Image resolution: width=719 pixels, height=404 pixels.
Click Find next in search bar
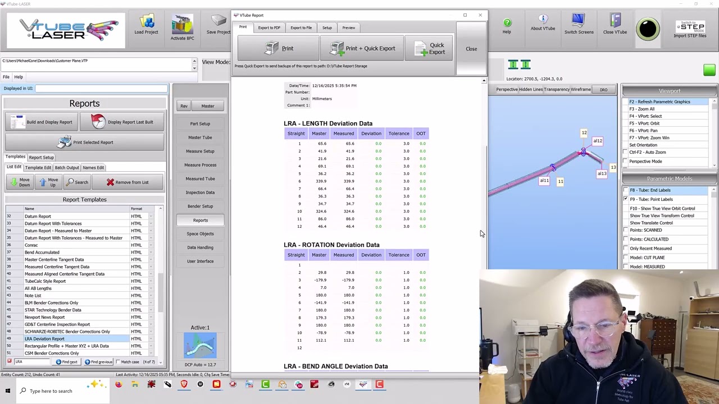(x=66, y=362)
